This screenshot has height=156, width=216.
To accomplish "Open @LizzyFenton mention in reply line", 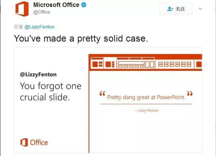I will pyautogui.click(x=39, y=27).
